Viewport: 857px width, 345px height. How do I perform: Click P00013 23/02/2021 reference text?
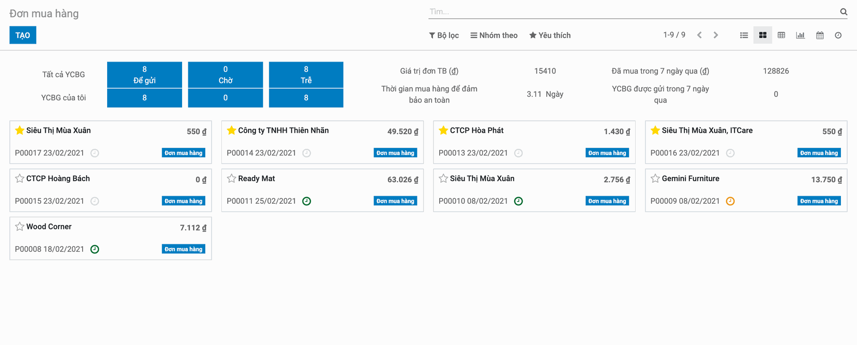[x=473, y=153]
